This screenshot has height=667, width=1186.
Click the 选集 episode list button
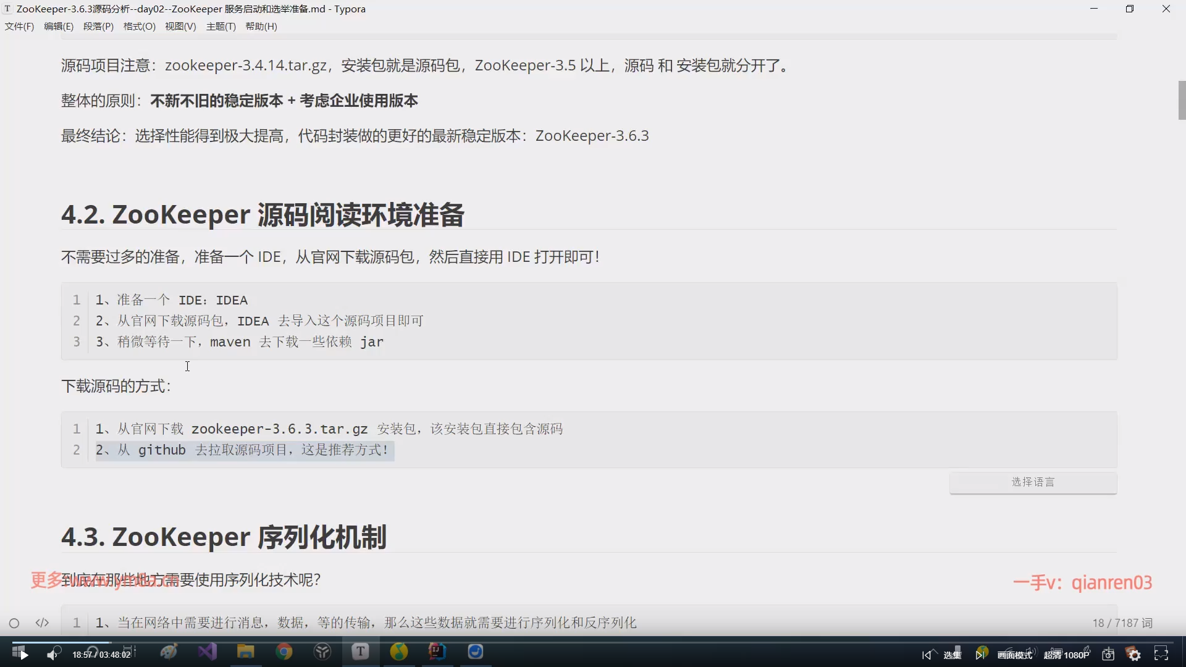(x=952, y=655)
